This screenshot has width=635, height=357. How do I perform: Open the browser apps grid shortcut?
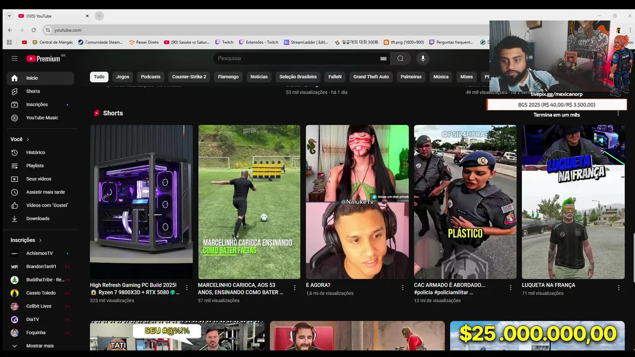coord(9,42)
